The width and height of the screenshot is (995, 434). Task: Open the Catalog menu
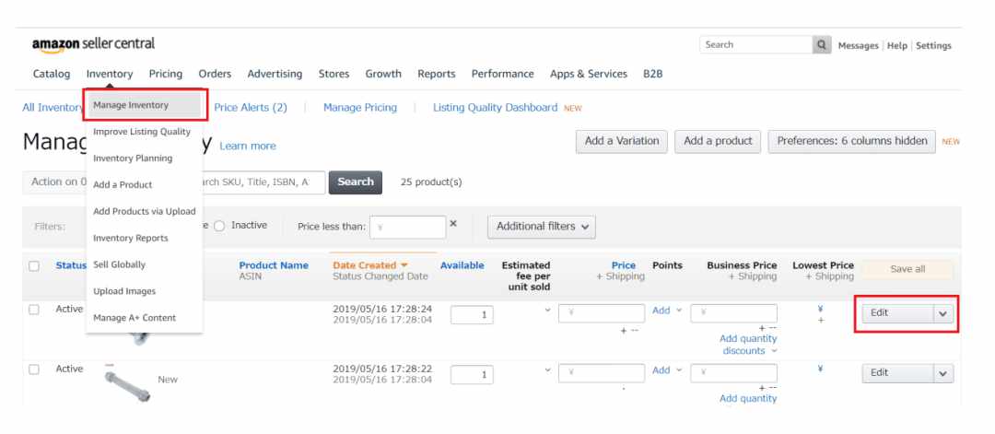click(52, 74)
